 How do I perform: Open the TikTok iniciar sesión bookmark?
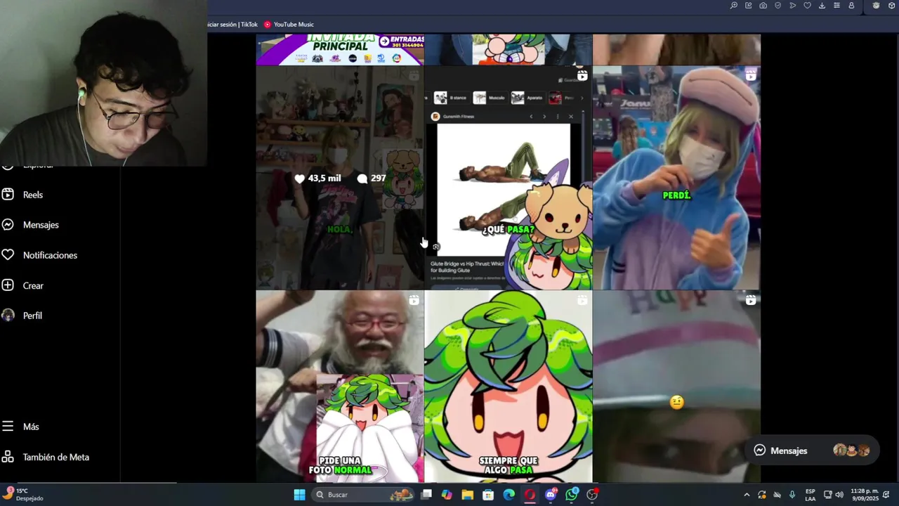pyautogui.click(x=234, y=25)
